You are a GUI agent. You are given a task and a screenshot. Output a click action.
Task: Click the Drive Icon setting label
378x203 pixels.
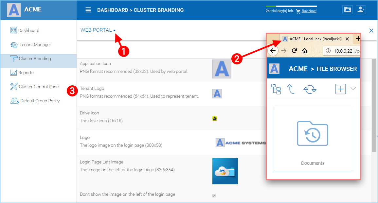pyautogui.click(x=89, y=113)
